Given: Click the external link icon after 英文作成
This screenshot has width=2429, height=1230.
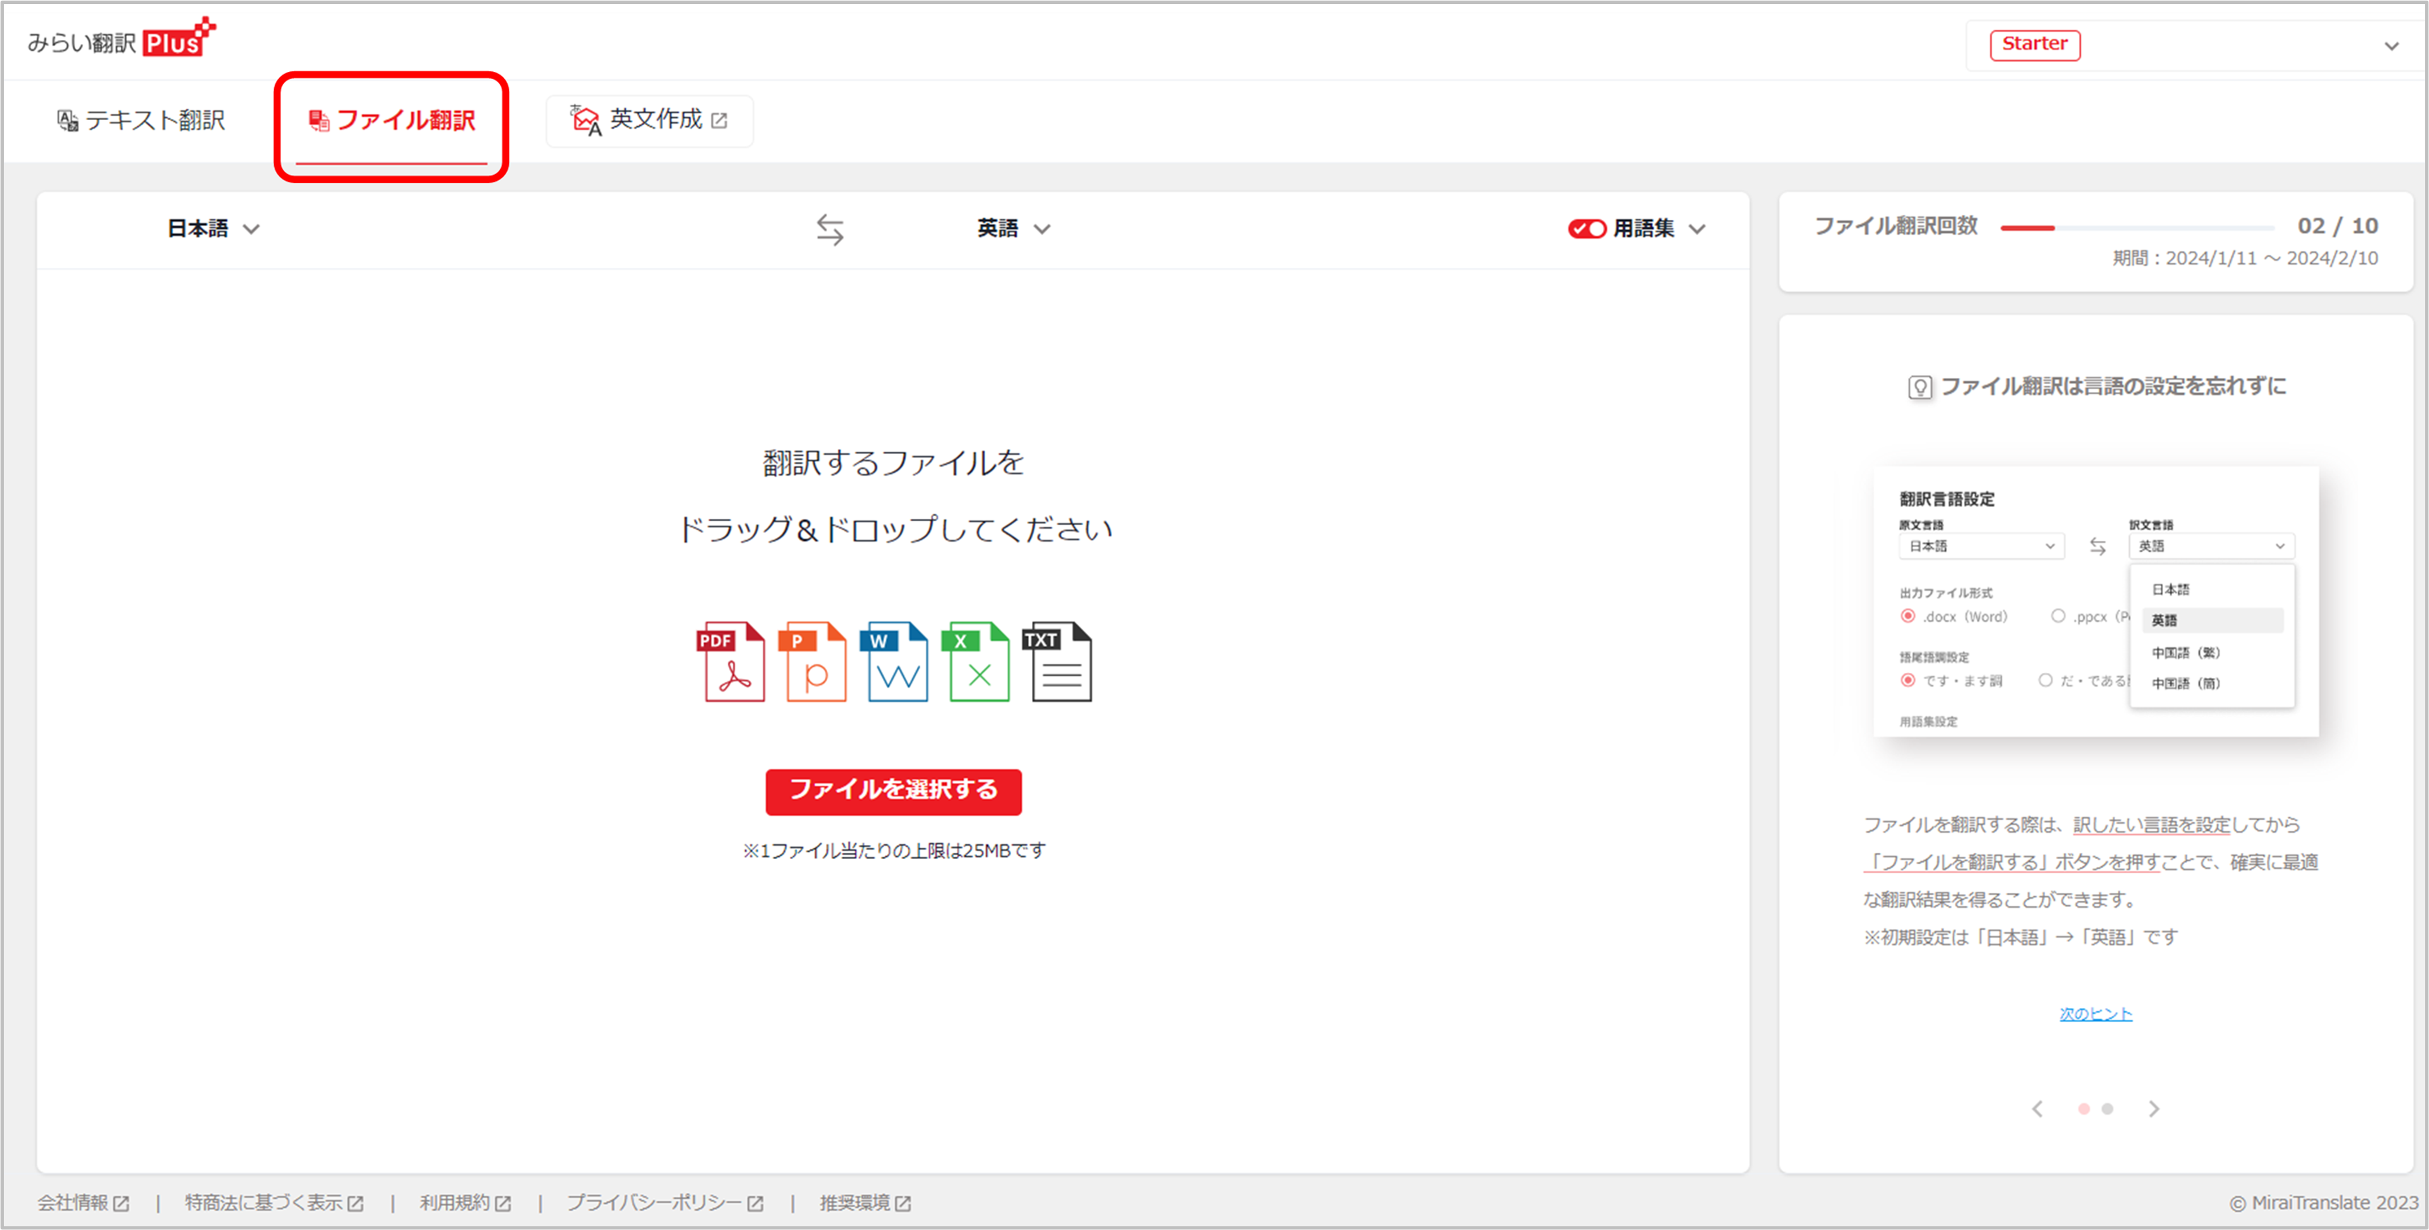Looking at the screenshot, I should coord(720,121).
